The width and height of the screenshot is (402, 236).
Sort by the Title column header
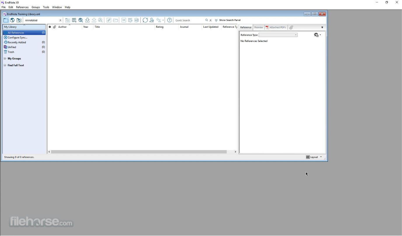(x=124, y=27)
